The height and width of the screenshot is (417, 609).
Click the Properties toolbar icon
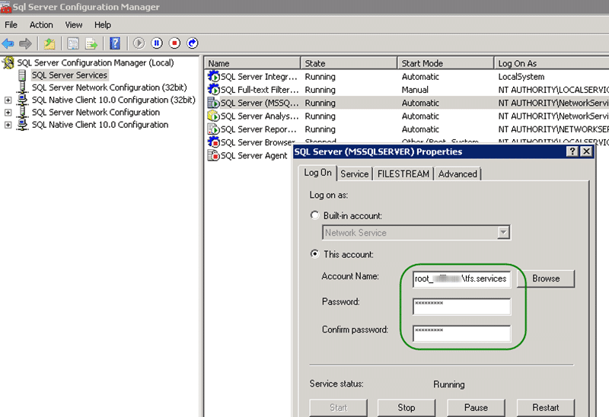pos(73,43)
